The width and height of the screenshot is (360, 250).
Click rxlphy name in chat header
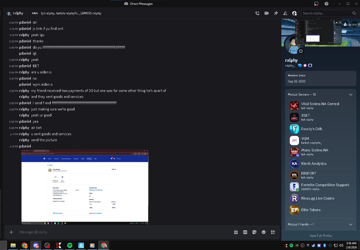[18, 13]
